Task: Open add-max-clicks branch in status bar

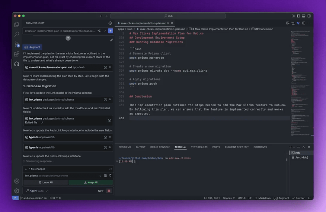Action: tap(31, 198)
